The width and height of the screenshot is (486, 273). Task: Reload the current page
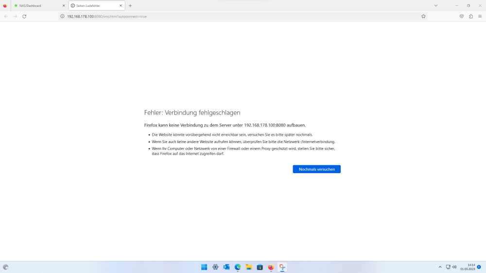[x=24, y=16]
